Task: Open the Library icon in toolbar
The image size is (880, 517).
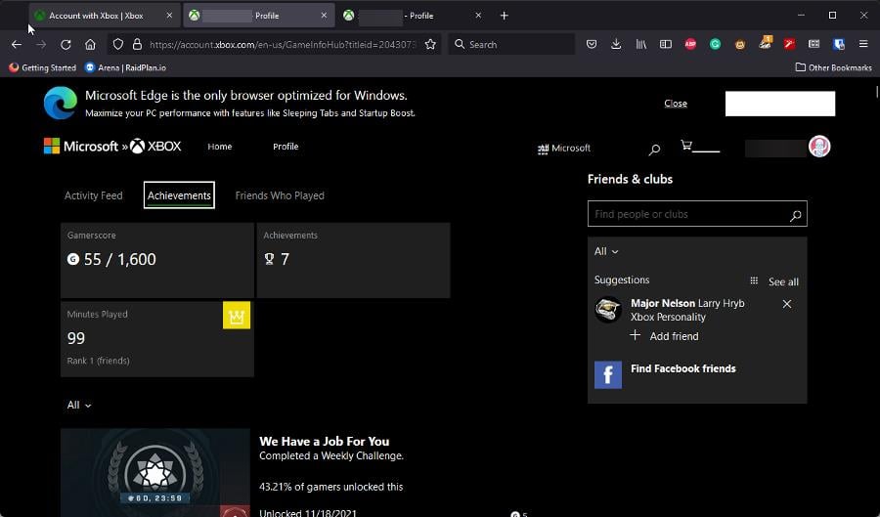Action: (640, 44)
